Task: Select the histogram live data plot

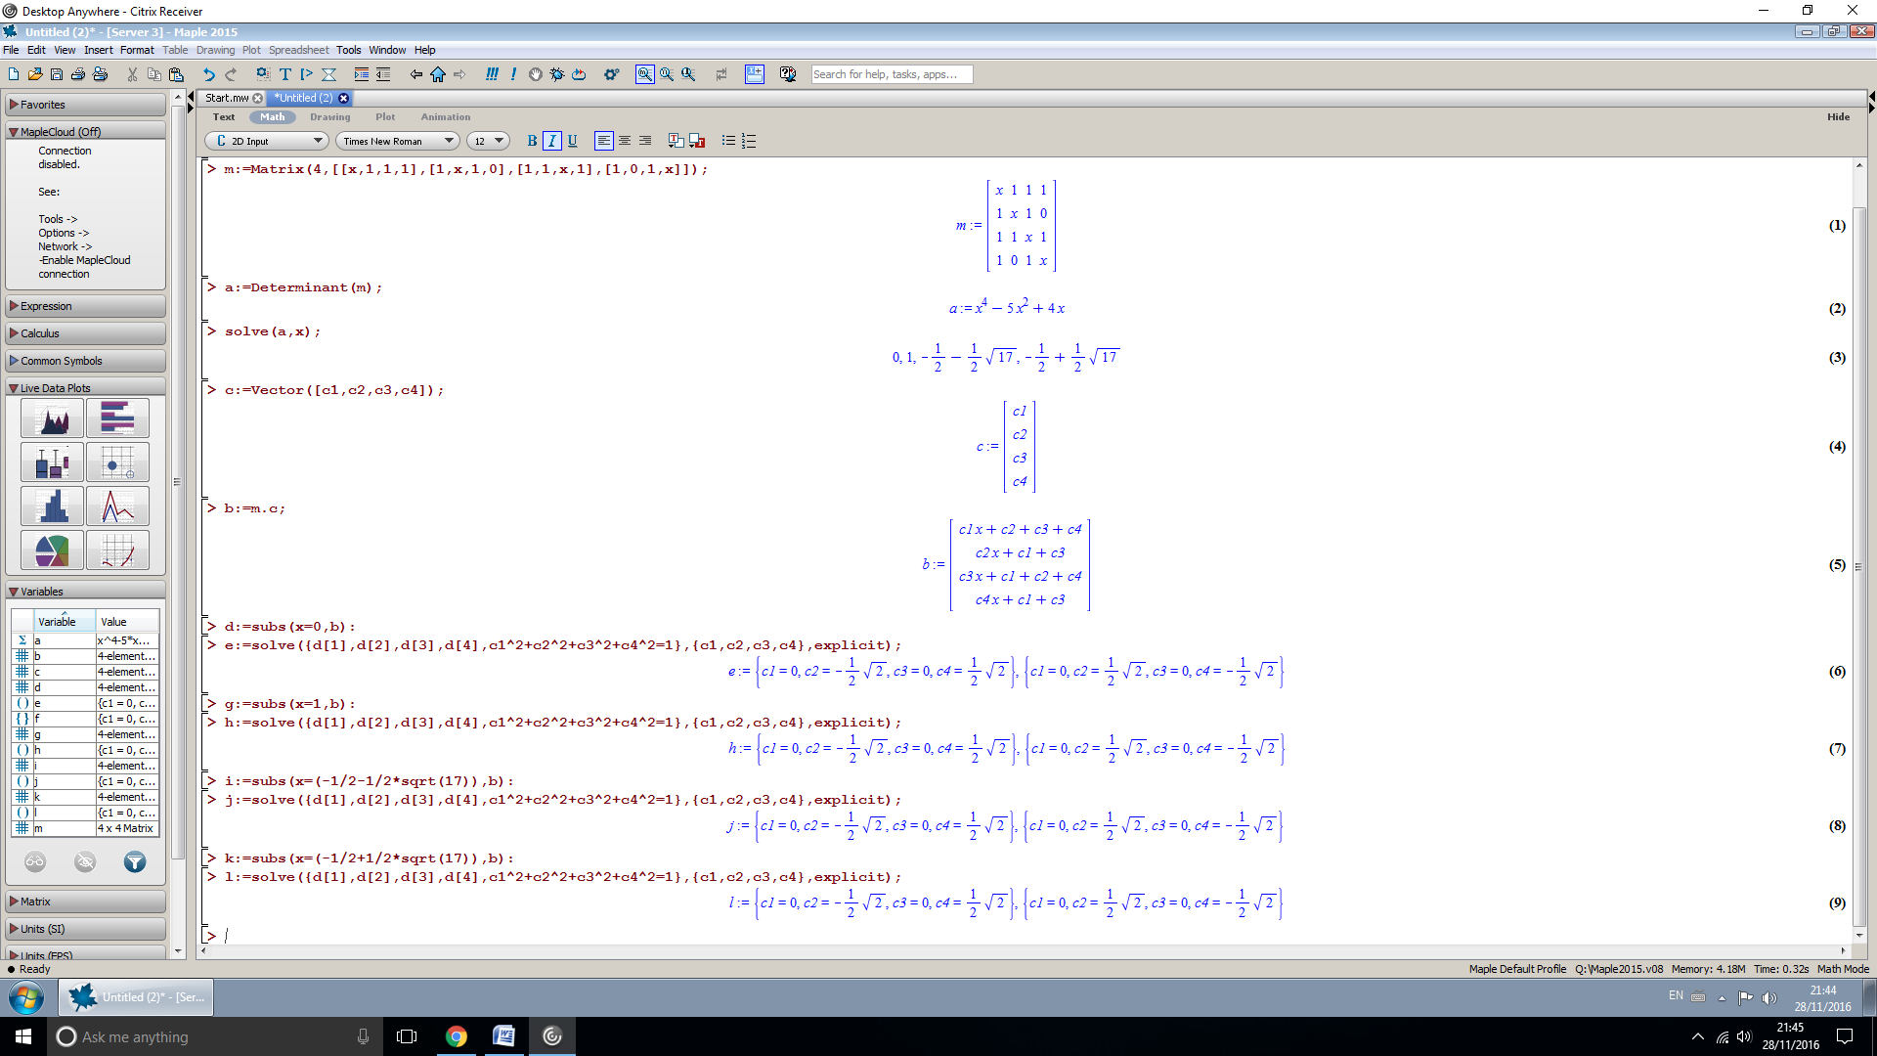Action: click(x=52, y=506)
